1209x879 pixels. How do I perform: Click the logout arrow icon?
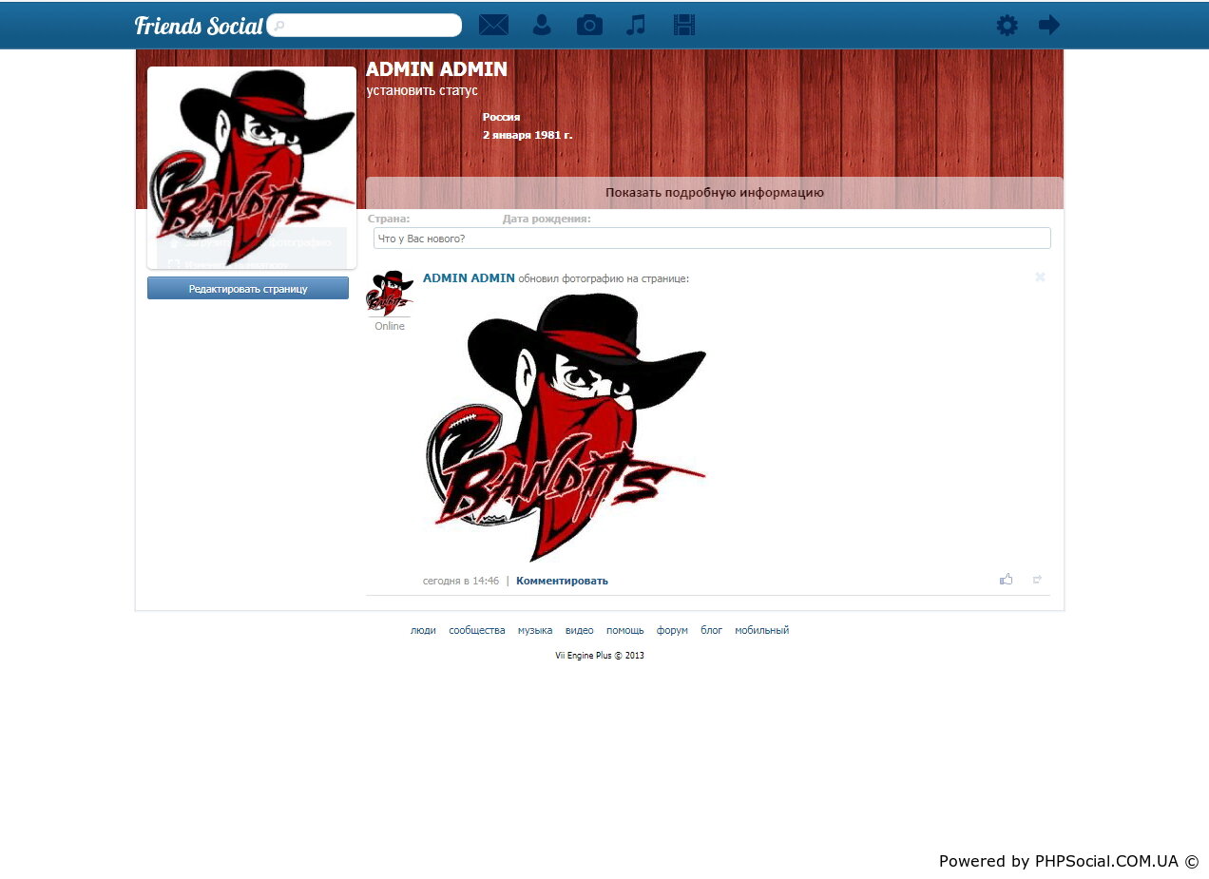pyautogui.click(x=1049, y=25)
